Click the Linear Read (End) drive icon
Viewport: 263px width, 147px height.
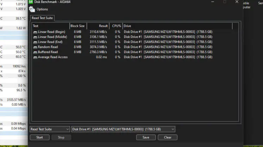click(35, 42)
